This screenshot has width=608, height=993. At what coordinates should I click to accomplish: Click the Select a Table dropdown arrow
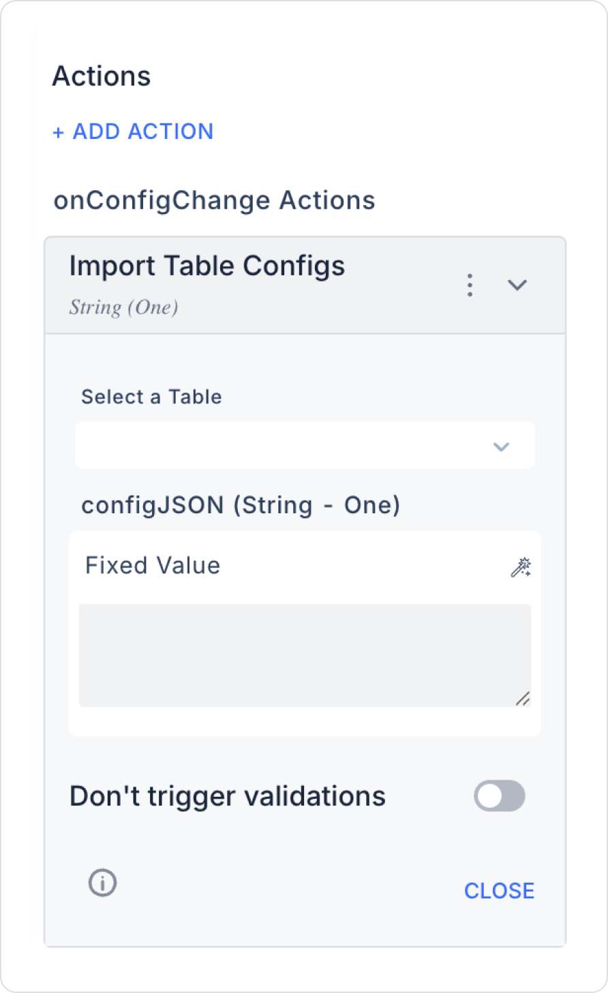[x=501, y=447]
